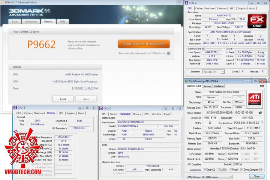Select Graphics Card tab in GPU-Z
This screenshot has height=180, width=270.
(193, 86)
